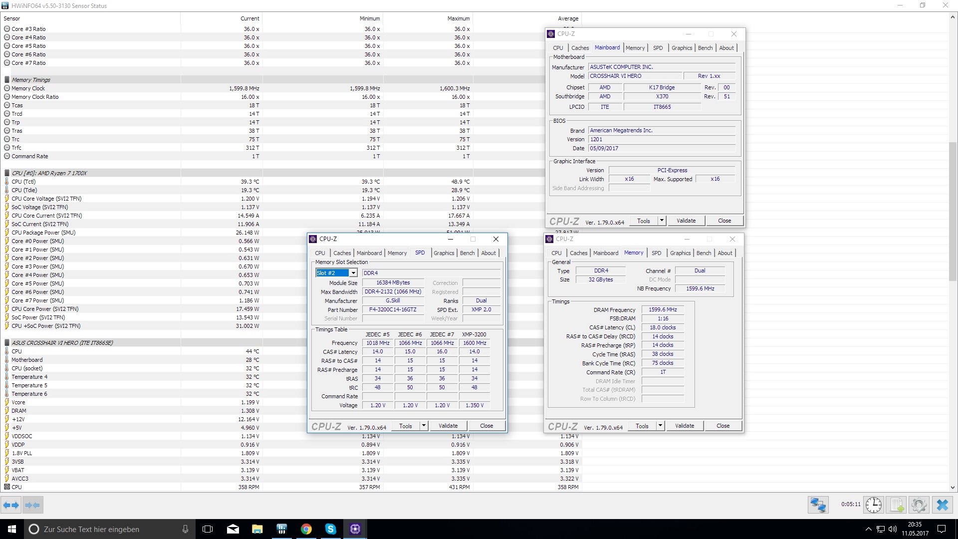Start logging with the sheet-plus icon
The image size is (958, 539).
(897, 505)
